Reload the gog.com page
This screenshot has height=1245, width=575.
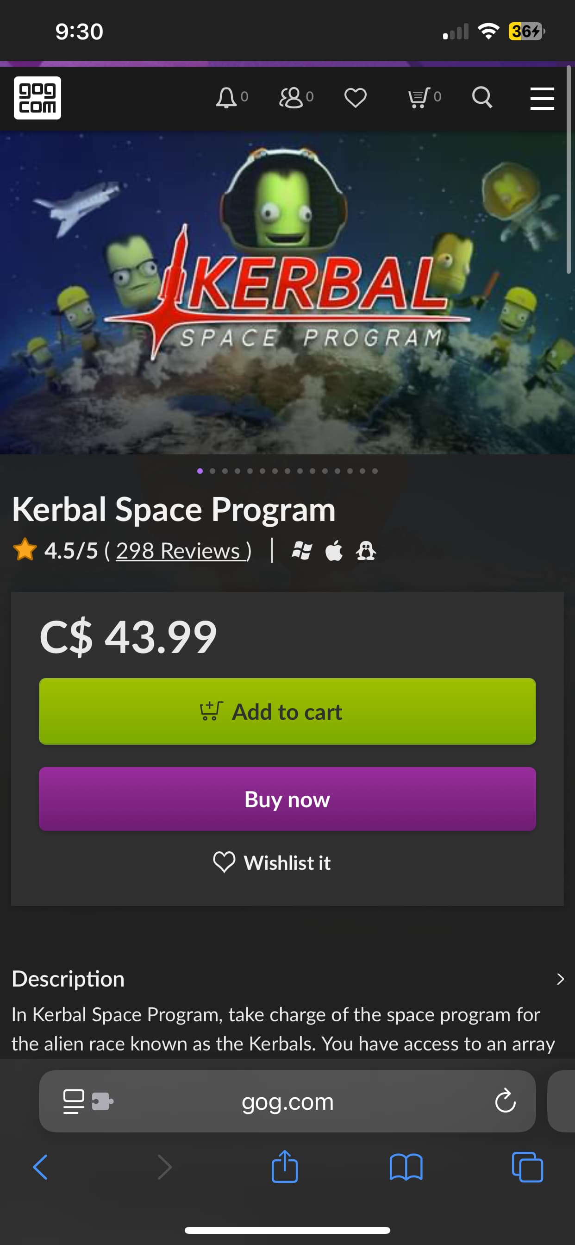(x=505, y=1101)
